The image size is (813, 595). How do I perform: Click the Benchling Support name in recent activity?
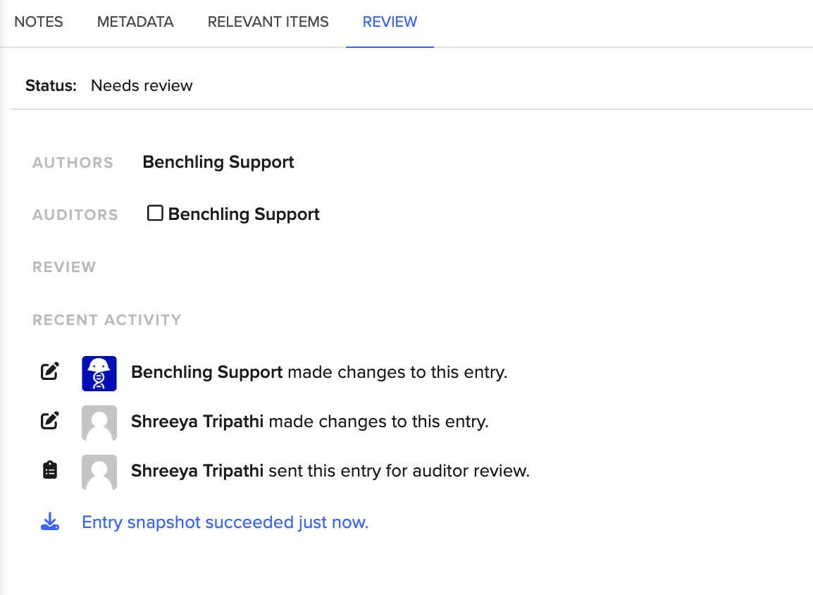207,372
